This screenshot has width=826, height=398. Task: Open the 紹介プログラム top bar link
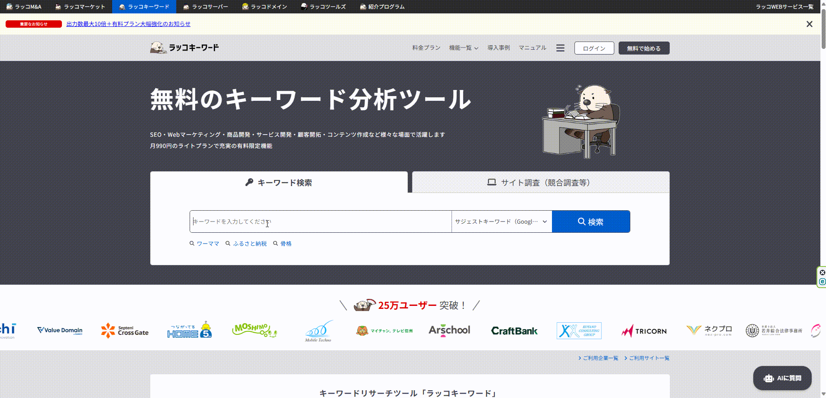[382, 6]
